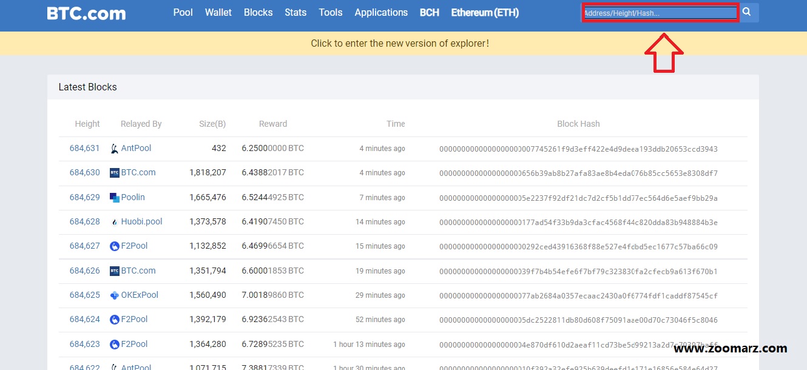Click the Reward column header
Image resolution: width=807 pixels, height=370 pixels.
tap(273, 124)
